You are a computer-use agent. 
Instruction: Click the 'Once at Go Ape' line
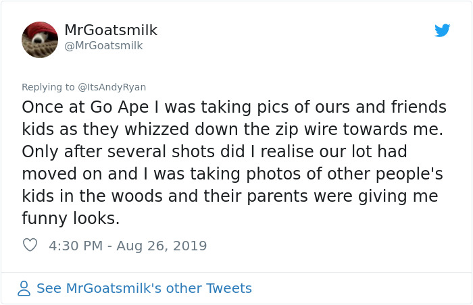[234, 107]
